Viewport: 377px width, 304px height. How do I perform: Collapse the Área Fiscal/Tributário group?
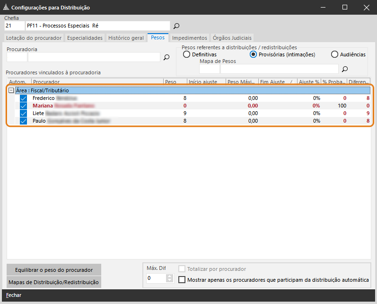[x=11, y=90]
